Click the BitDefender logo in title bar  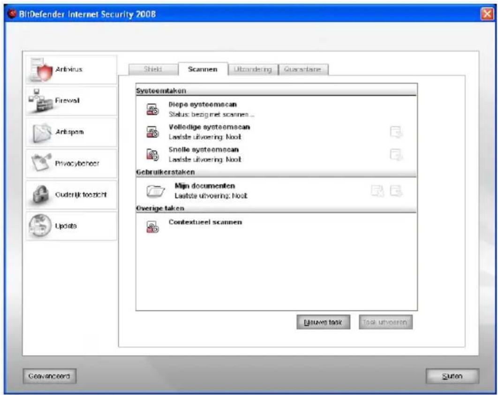pyautogui.click(x=12, y=14)
